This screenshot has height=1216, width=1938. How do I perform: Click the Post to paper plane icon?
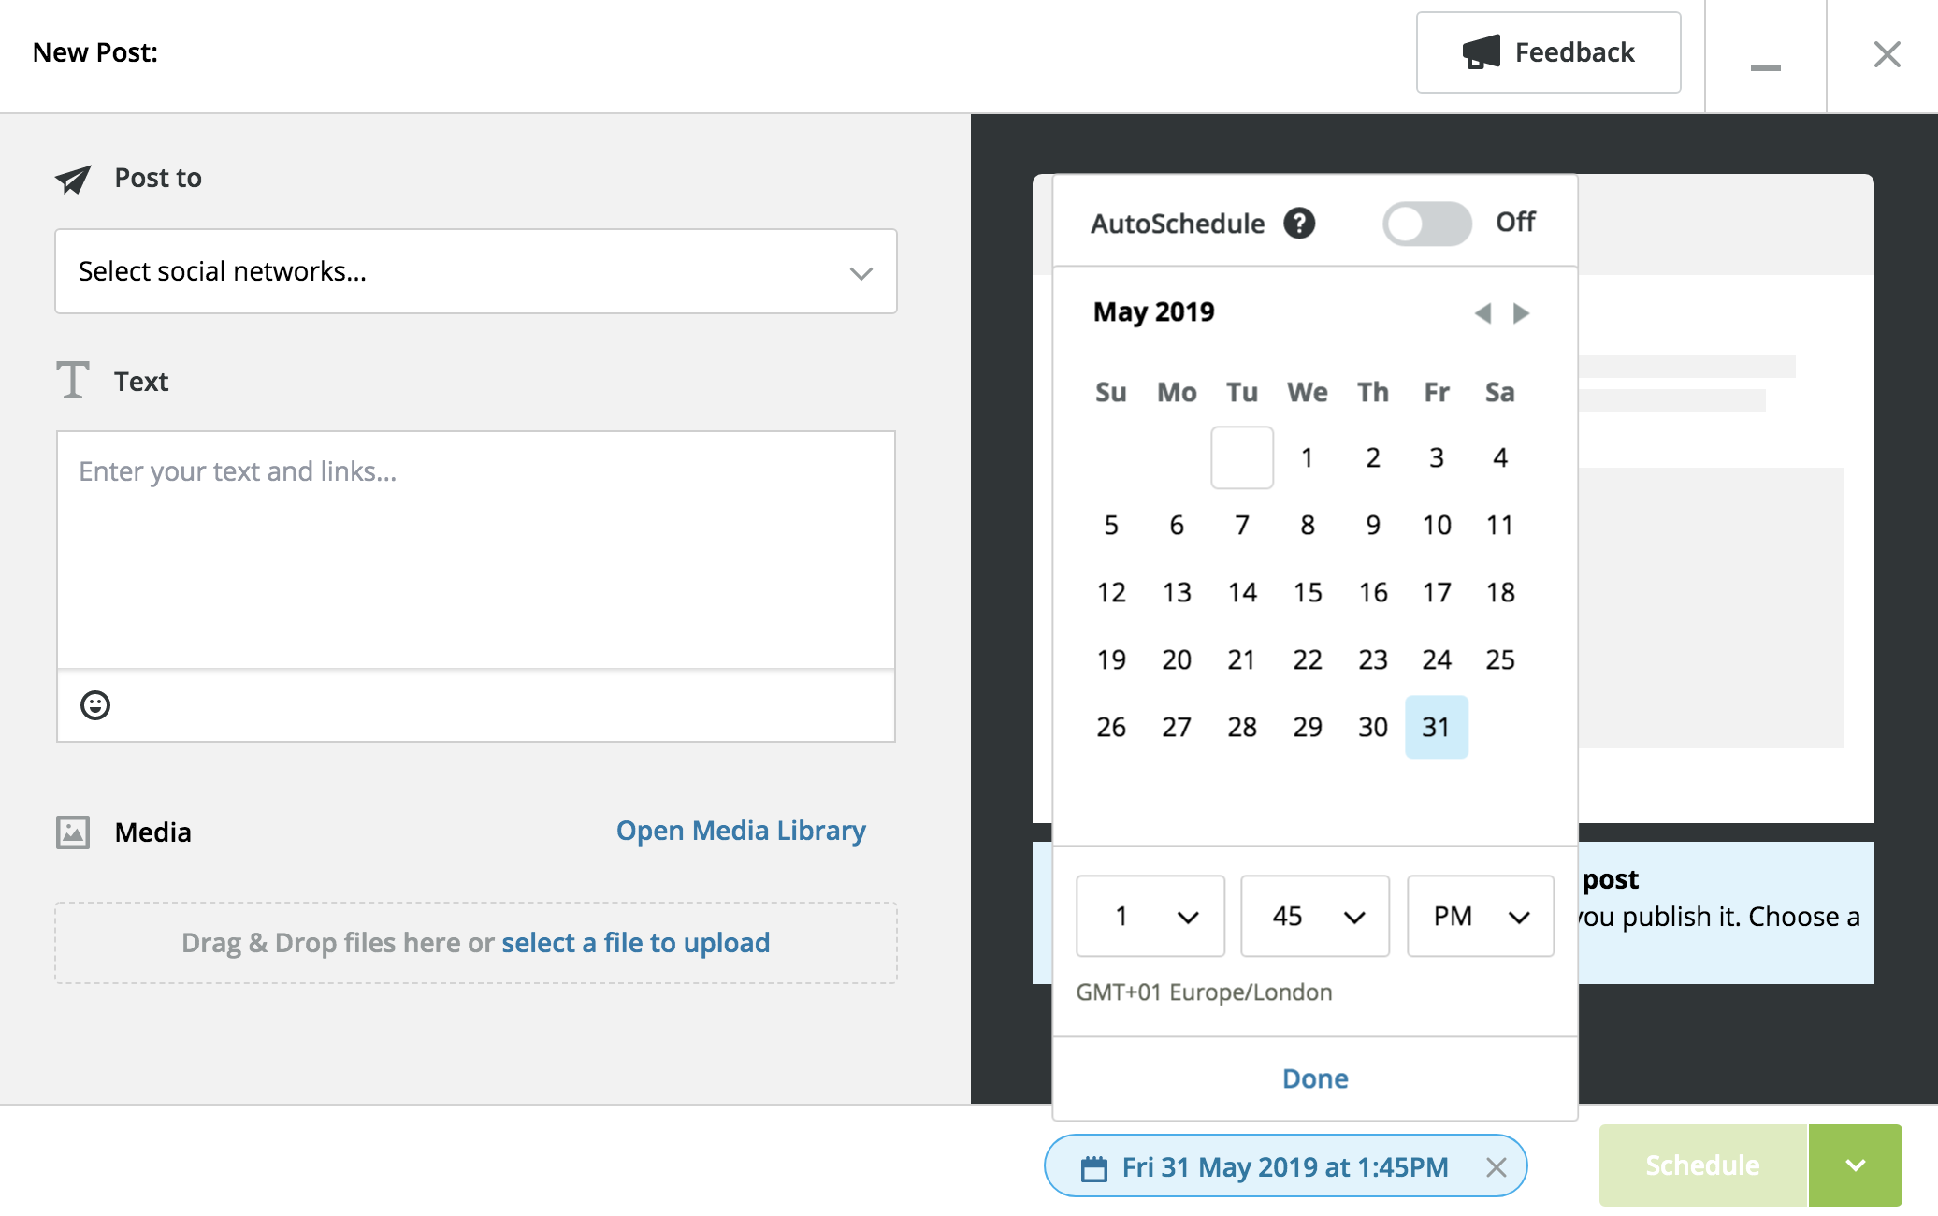point(73,180)
